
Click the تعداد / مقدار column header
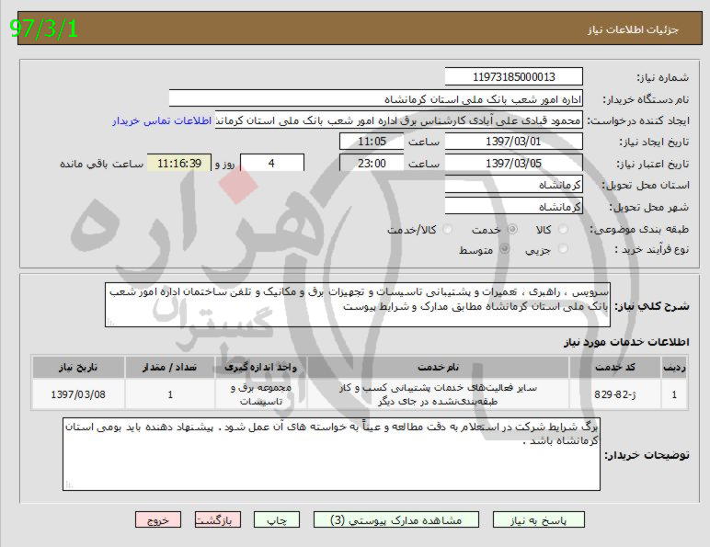click(x=170, y=367)
